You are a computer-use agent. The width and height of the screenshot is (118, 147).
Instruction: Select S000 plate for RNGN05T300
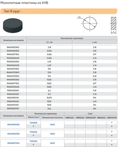[52, 143]
